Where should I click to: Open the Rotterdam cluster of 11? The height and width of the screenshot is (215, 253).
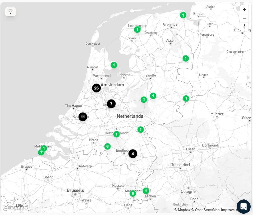coord(83,117)
